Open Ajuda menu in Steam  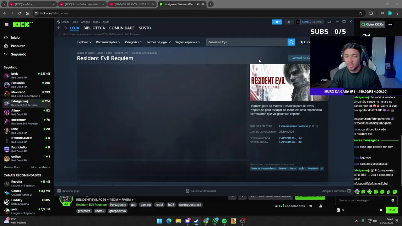106,22
